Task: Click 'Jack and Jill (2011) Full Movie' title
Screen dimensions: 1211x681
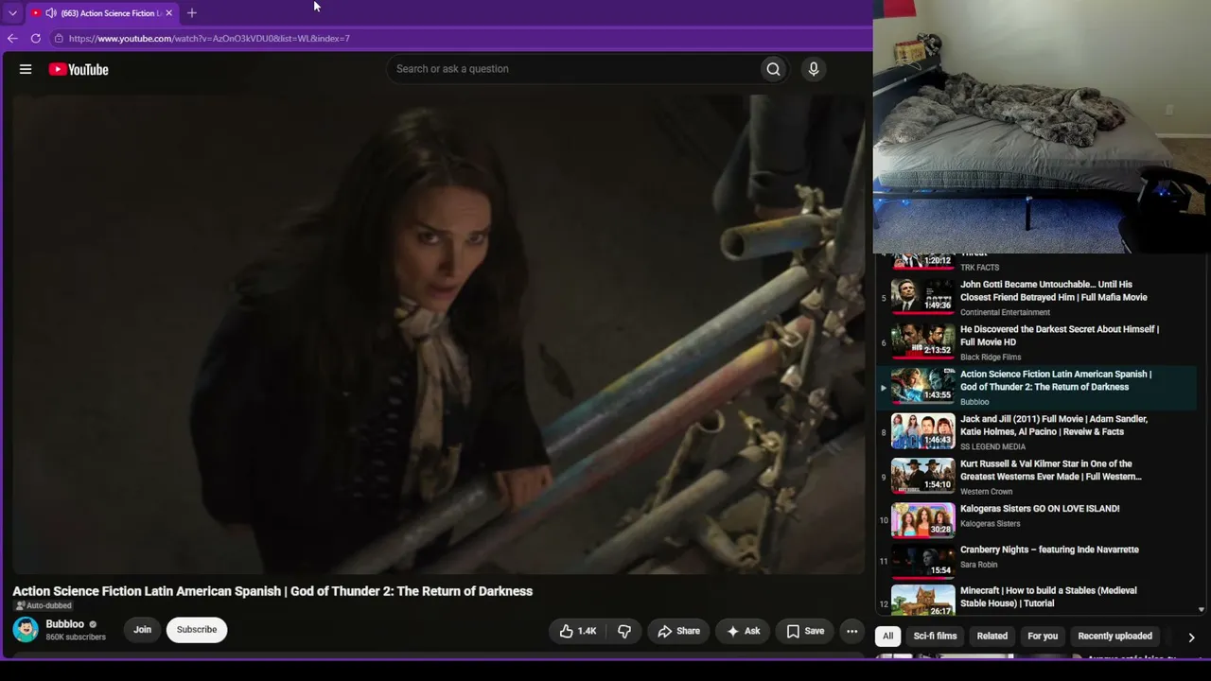Action: (x=1054, y=426)
